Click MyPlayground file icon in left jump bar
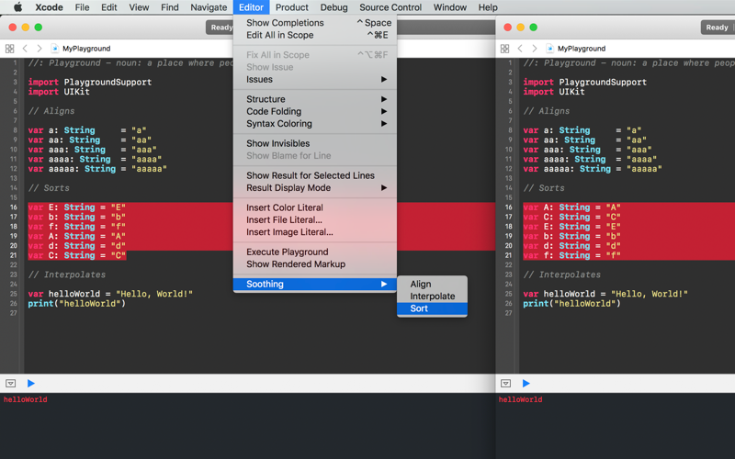Screen dimensions: 735x459 click(54, 49)
